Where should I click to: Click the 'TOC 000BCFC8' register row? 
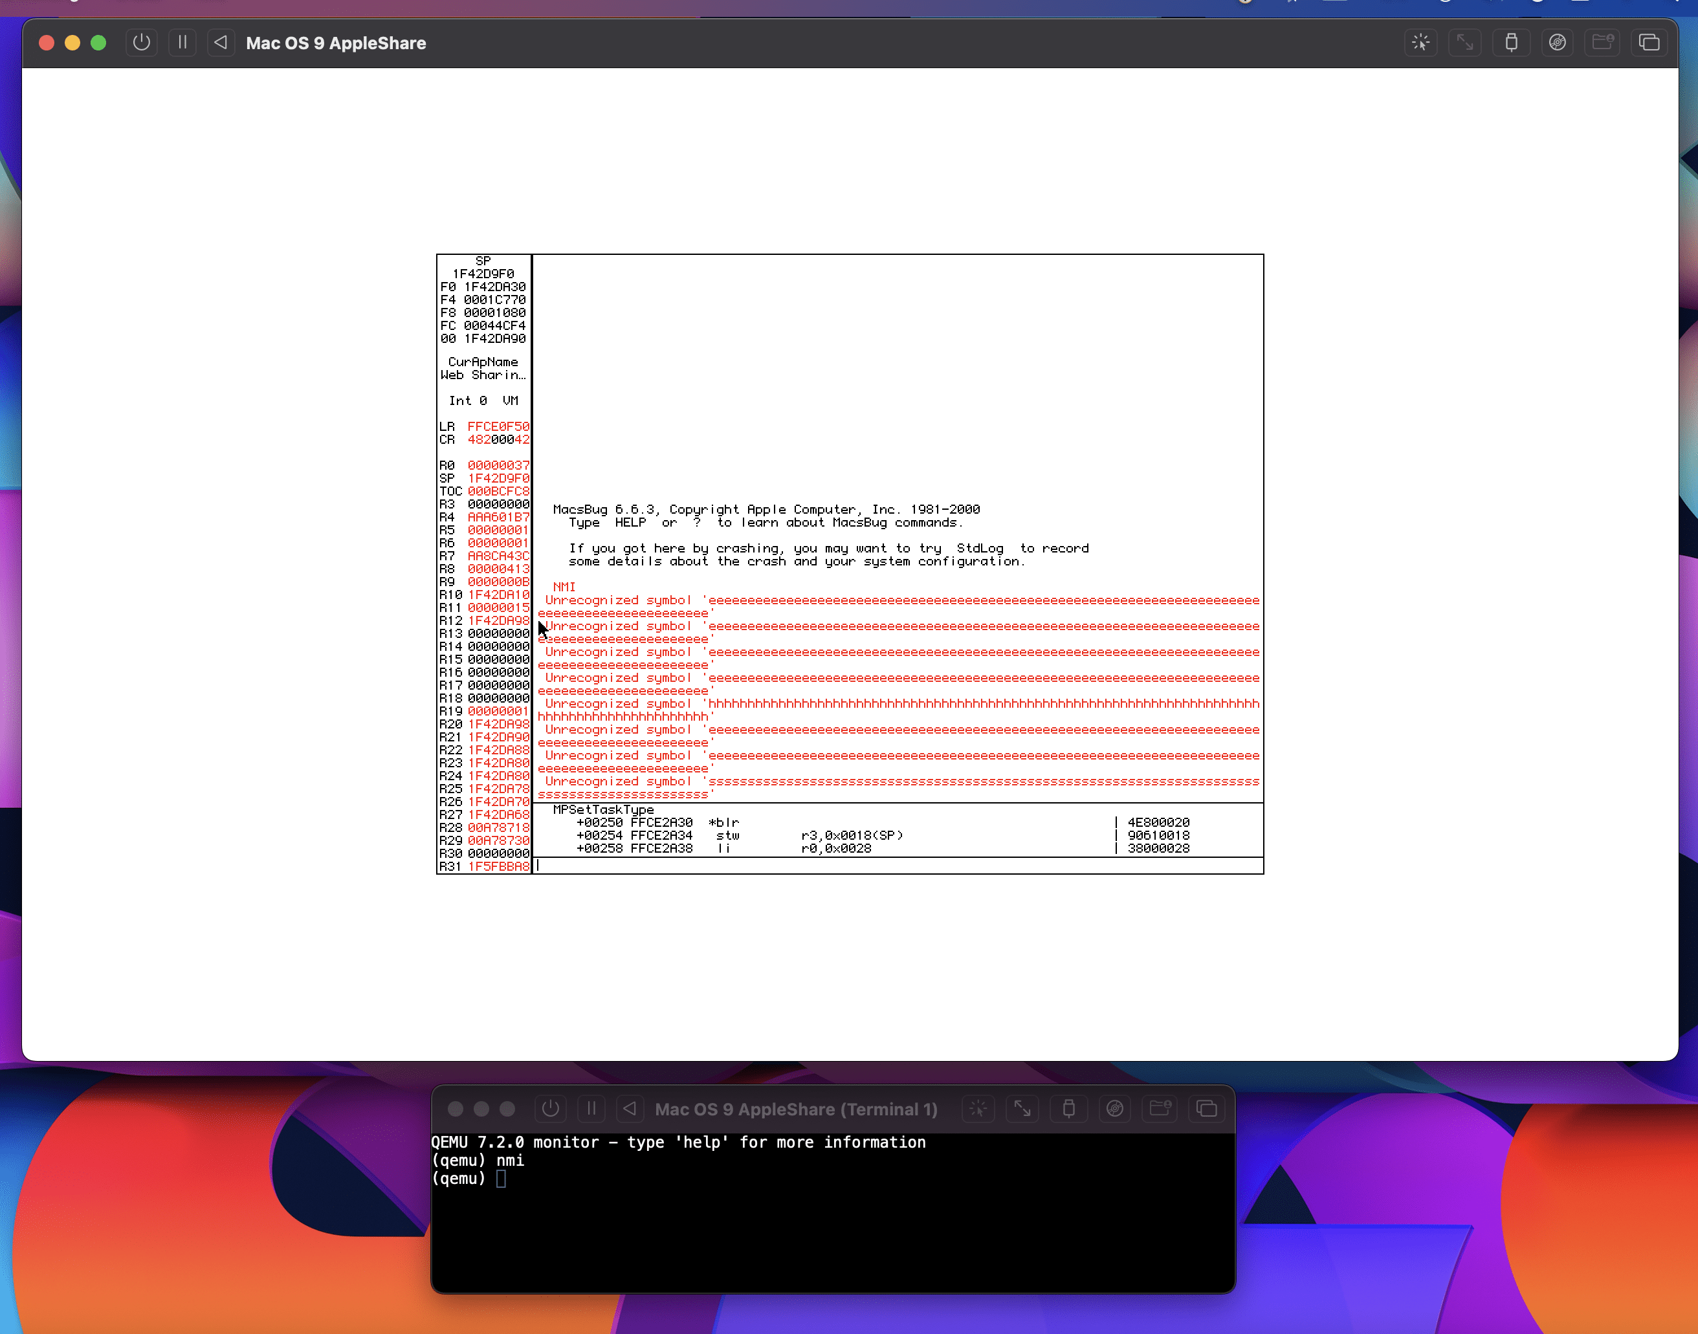click(x=483, y=491)
